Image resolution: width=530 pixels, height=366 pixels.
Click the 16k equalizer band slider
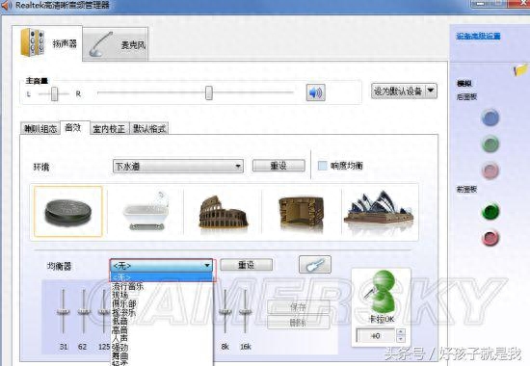[x=246, y=312]
